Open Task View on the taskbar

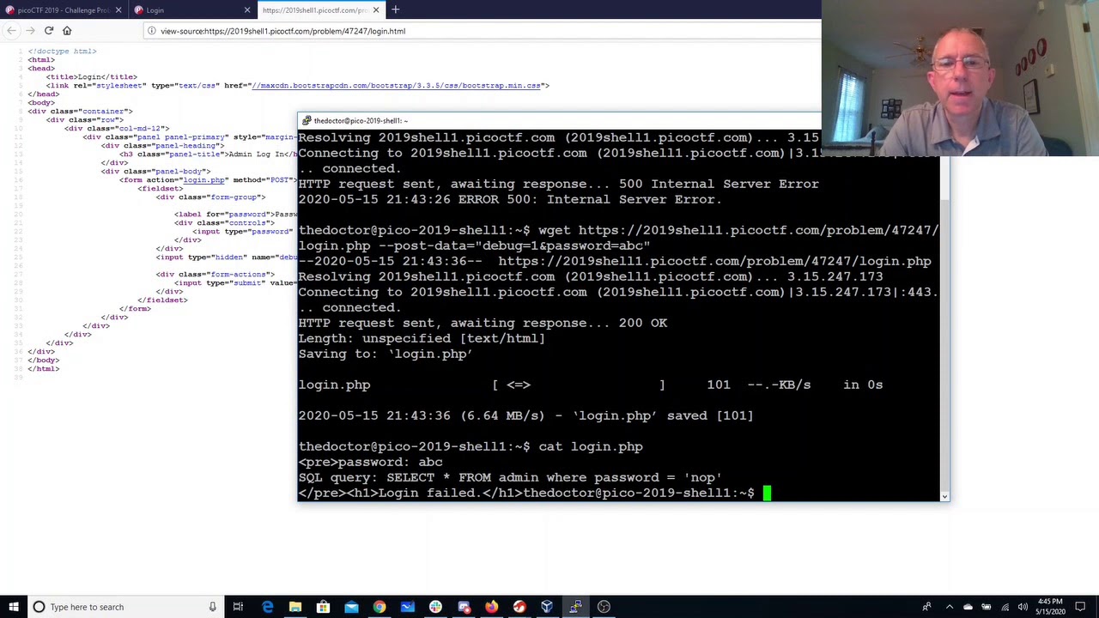tap(238, 607)
